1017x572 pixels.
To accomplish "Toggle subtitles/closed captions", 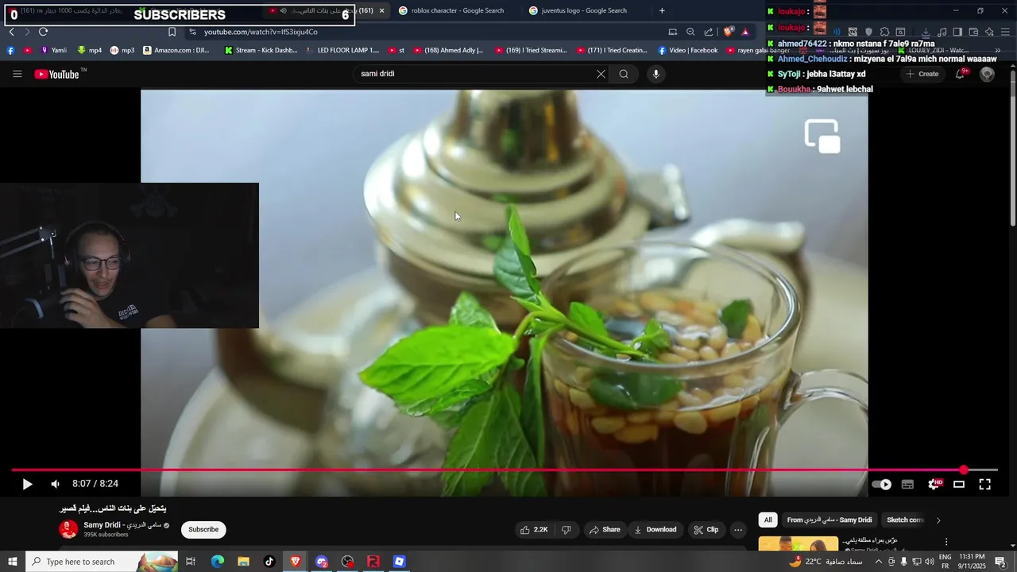I will pyautogui.click(x=907, y=484).
